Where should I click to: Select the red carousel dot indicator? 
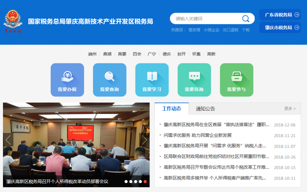[145, 182]
